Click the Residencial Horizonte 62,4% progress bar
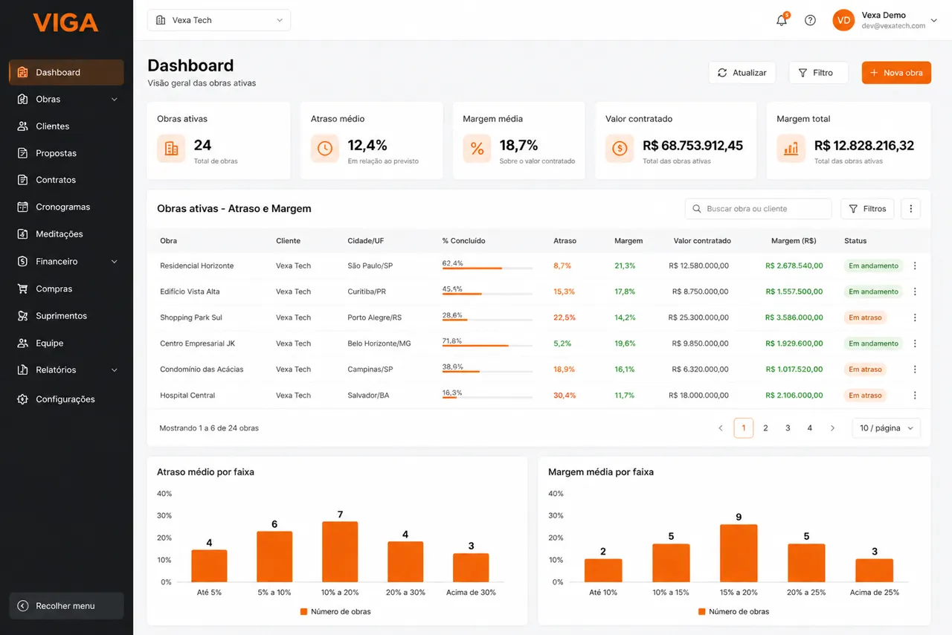This screenshot has height=635, width=952. coord(487,268)
